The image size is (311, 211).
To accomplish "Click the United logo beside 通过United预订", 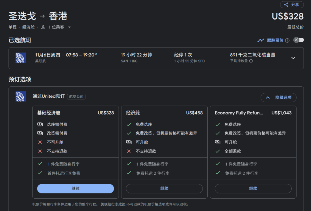I will pos(20,96).
